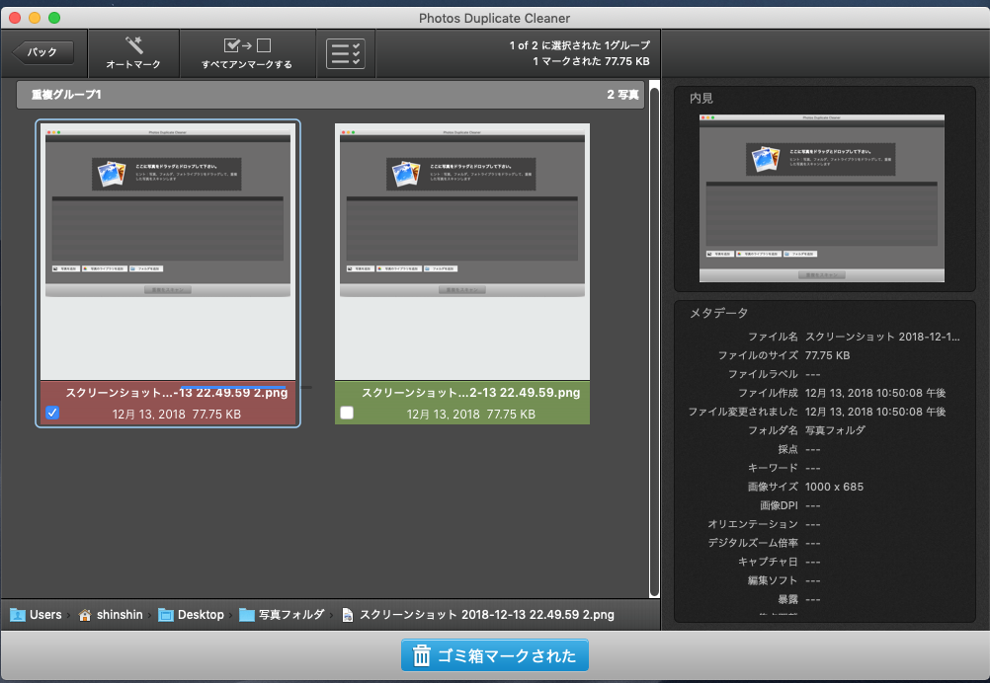Click the 1 マークされた 77.75 KB status text
The image size is (990, 683).
[591, 61]
